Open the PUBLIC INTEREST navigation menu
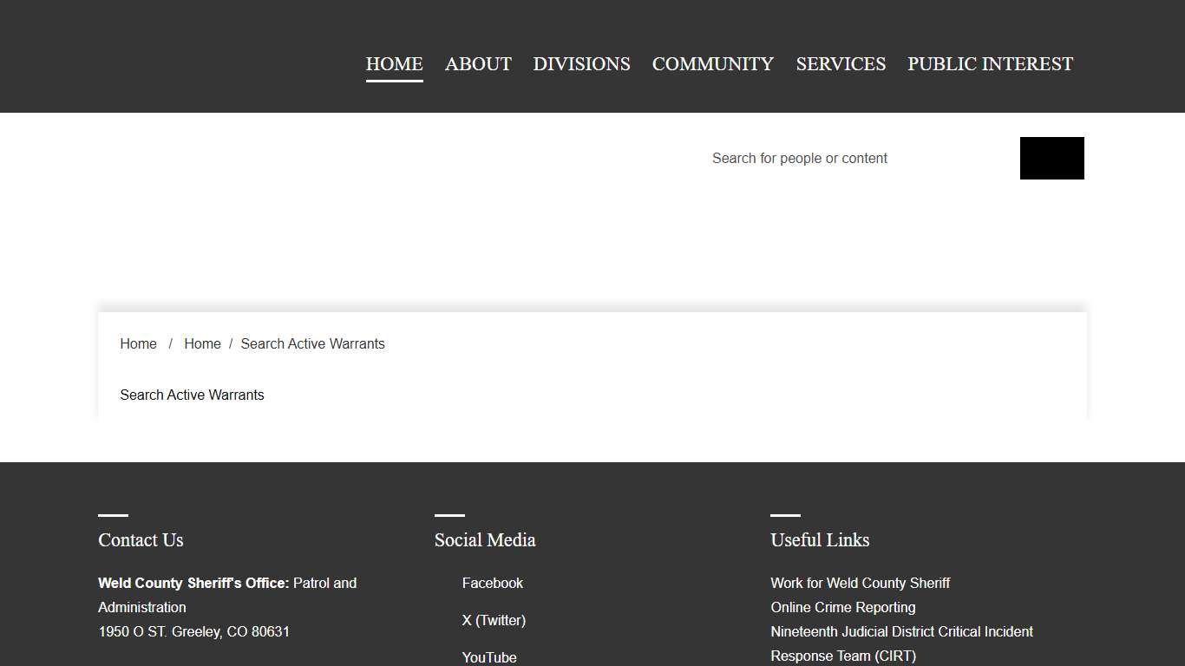Image resolution: width=1185 pixels, height=666 pixels. click(989, 63)
